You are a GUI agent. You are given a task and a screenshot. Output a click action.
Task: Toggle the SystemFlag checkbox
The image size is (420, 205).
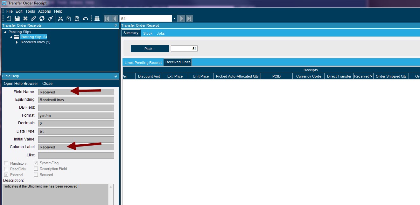(x=36, y=163)
